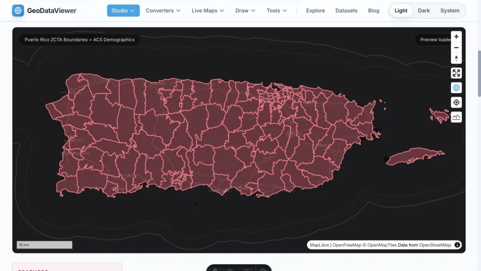The width and height of the screenshot is (481, 271).
Task: Open the OpenStreetMap attribution link
Action: 435,245
